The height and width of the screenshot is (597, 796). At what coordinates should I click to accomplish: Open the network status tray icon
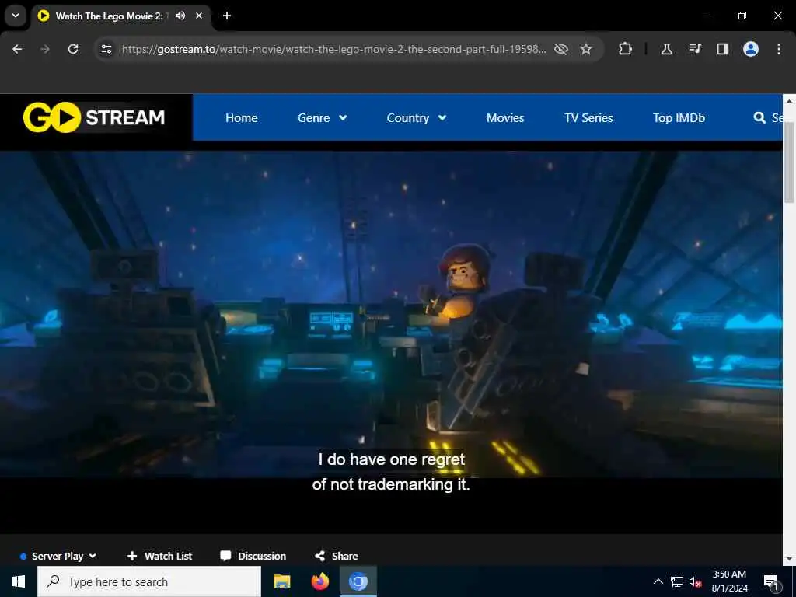(x=677, y=581)
